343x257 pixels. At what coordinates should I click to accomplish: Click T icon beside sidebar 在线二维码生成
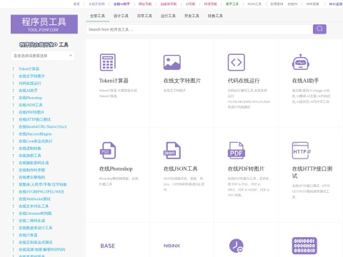pyautogui.click(x=14, y=221)
